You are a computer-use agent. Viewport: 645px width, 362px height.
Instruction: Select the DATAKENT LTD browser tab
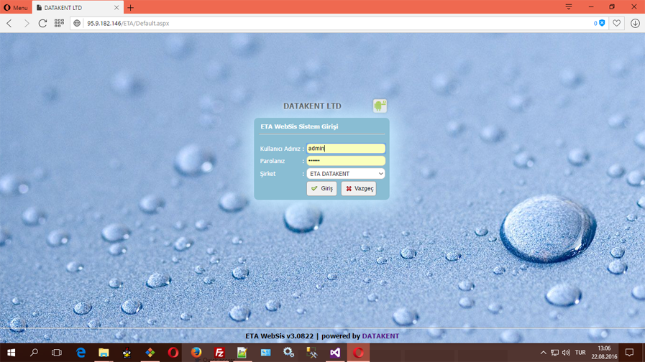pyautogui.click(x=74, y=7)
